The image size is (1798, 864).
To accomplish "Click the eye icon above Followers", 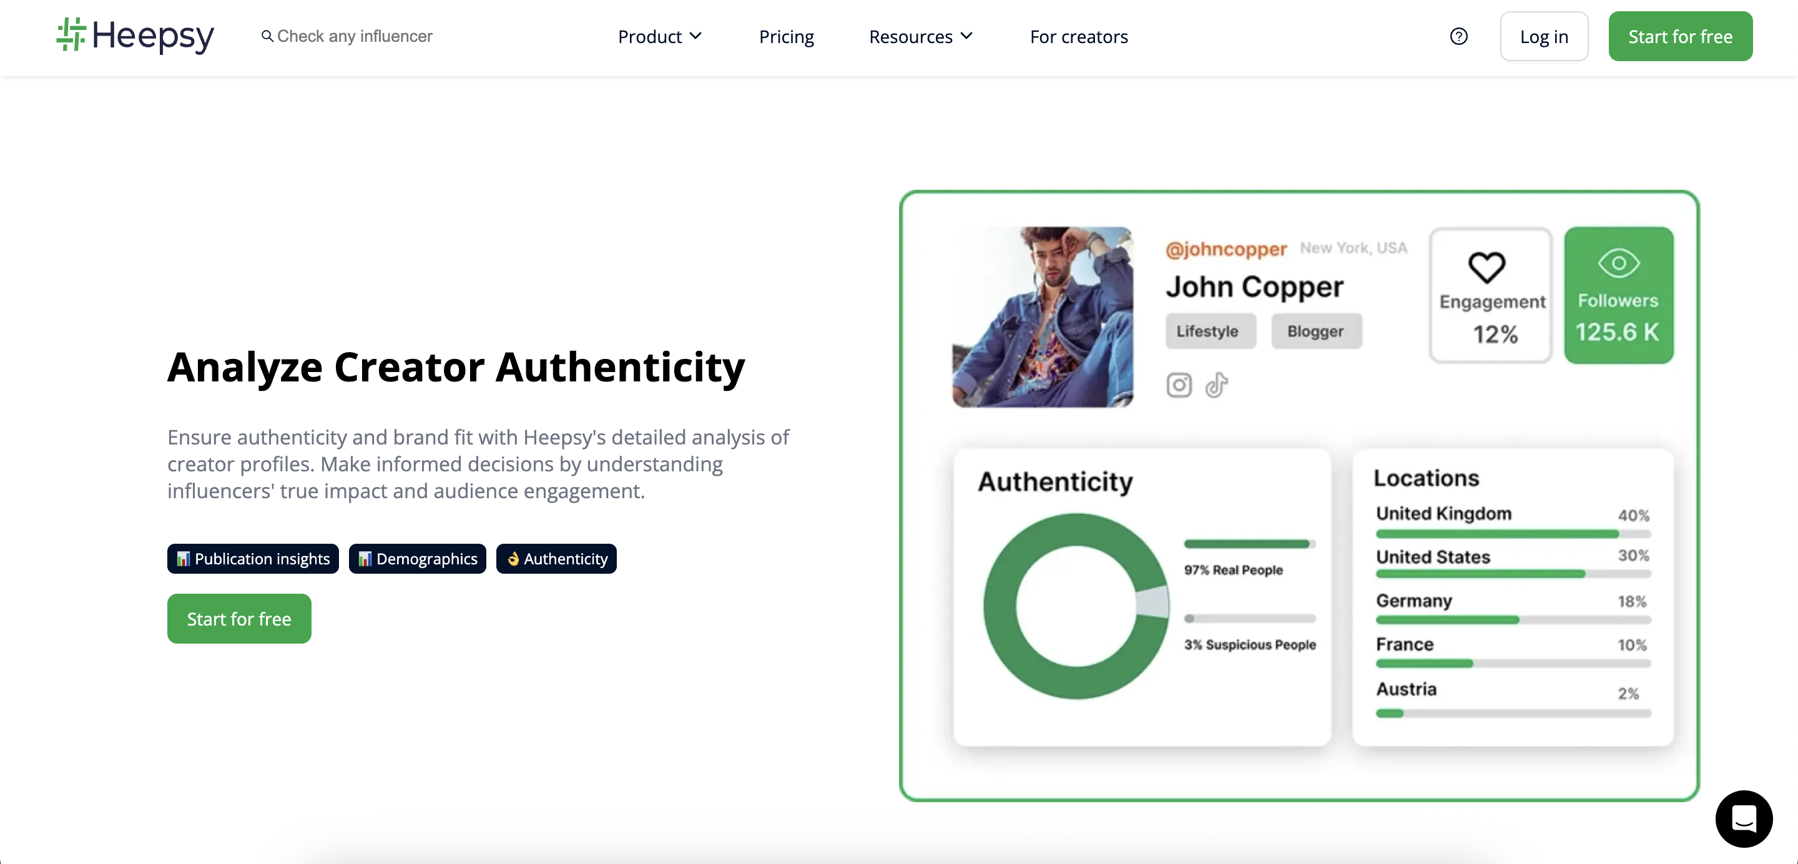I will coord(1618,263).
